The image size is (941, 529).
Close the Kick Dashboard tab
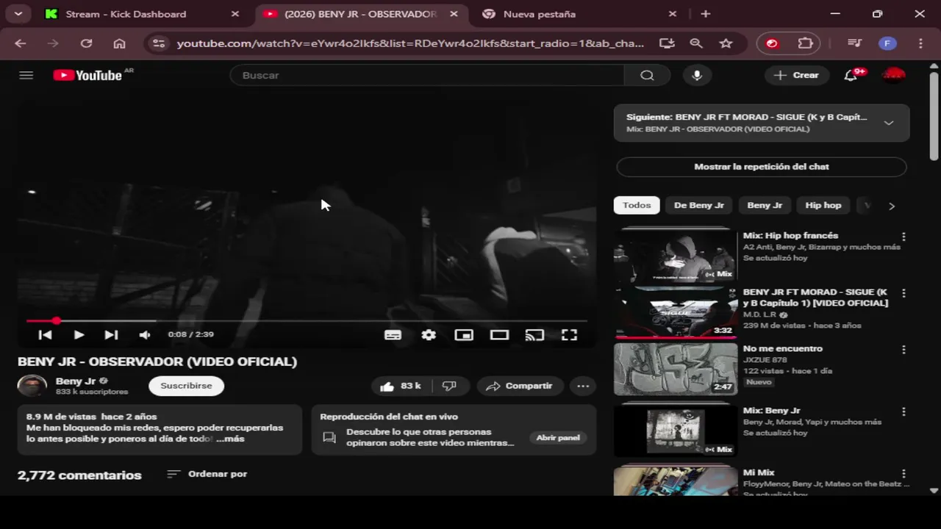click(235, 14)
